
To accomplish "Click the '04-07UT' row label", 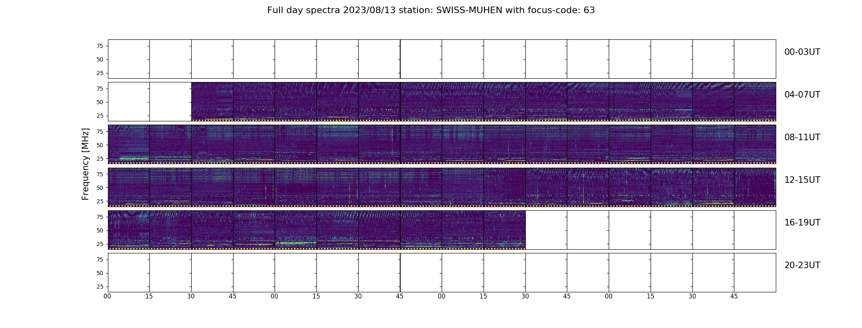I will (802, 95).
